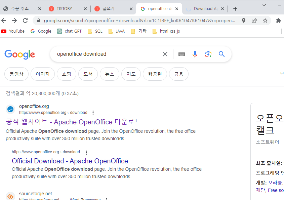The image size is (284, 200).
Task: Search by image with Google Lens
Action: pos(208,54)
